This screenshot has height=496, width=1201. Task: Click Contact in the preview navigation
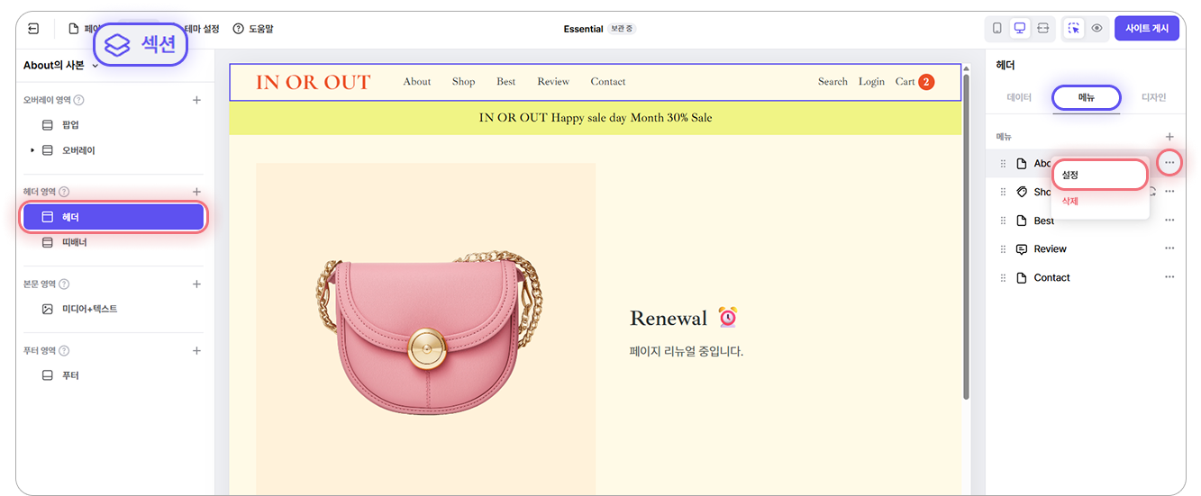[x=608, y=82]
